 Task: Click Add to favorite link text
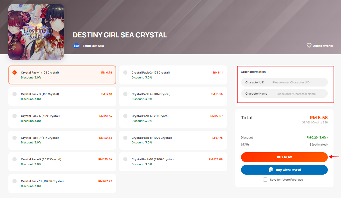tap(323, 46)
